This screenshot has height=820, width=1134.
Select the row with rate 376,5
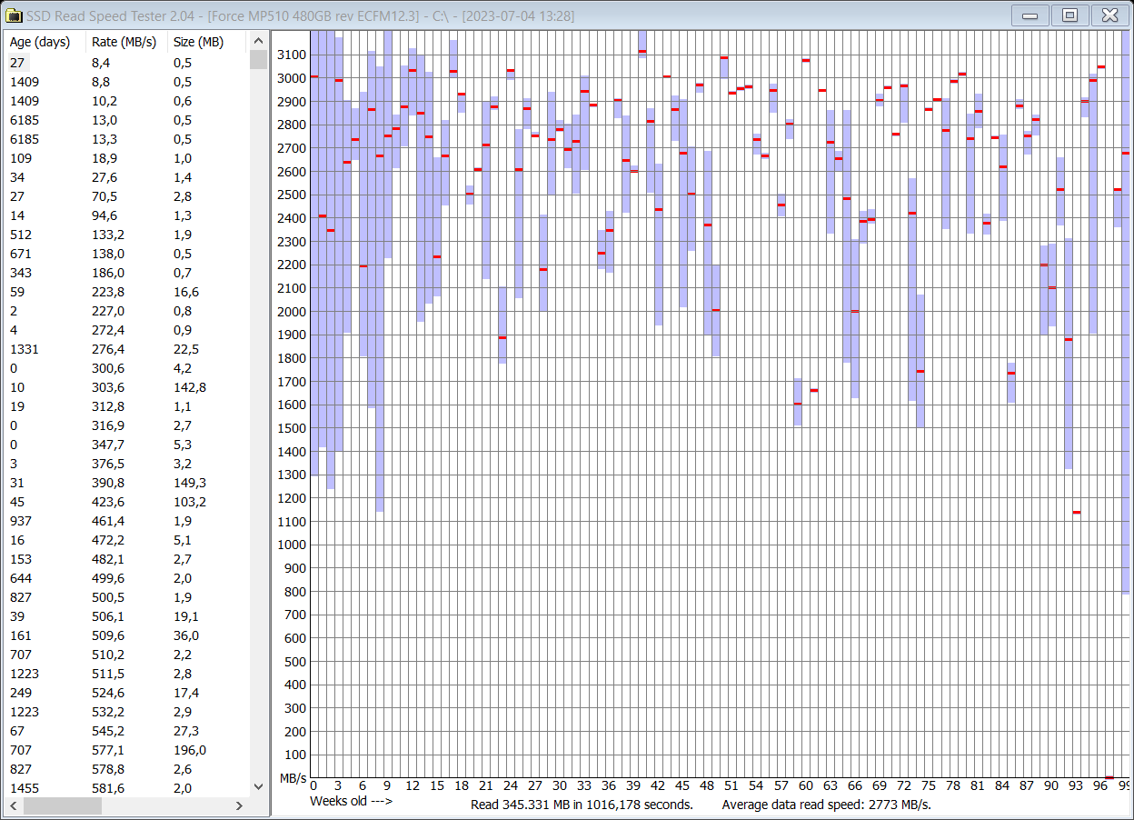[x=126, y=464]
